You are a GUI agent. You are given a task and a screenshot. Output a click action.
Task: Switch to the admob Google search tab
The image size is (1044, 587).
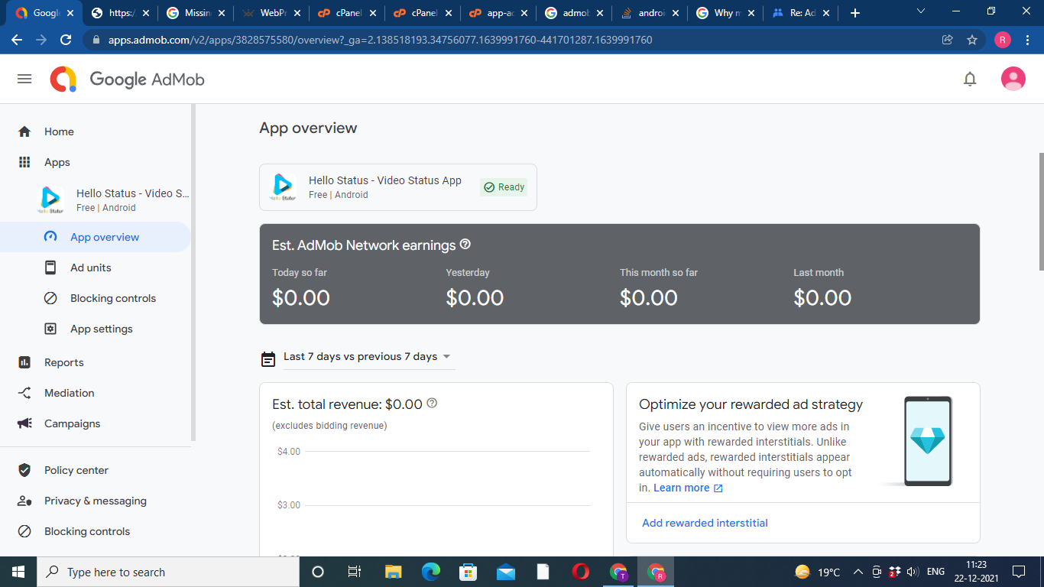pos(573,13)
